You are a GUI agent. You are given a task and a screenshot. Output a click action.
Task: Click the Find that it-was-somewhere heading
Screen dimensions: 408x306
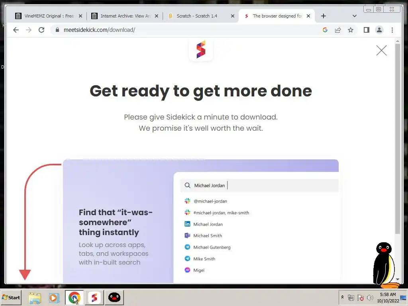(x=116, y=222)
